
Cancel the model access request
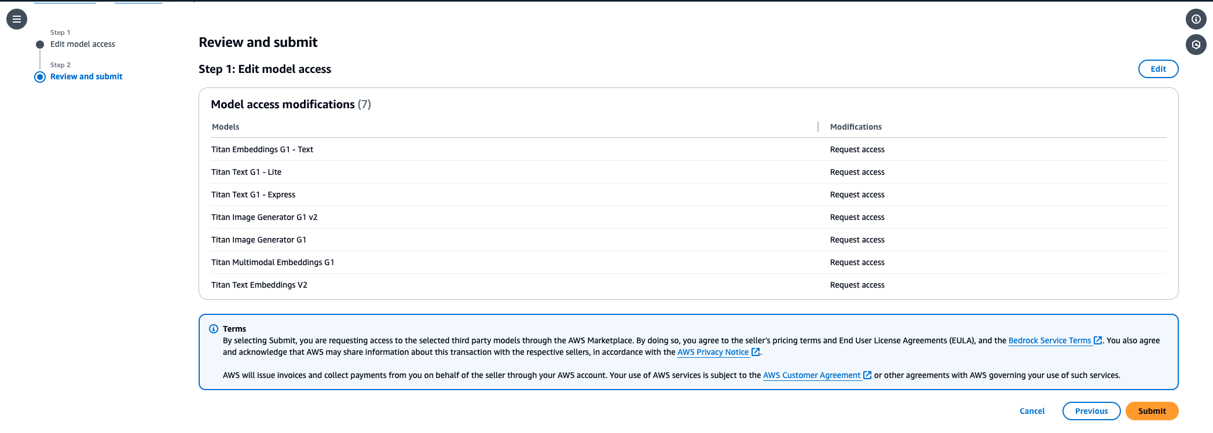[x=1032, y=411]
